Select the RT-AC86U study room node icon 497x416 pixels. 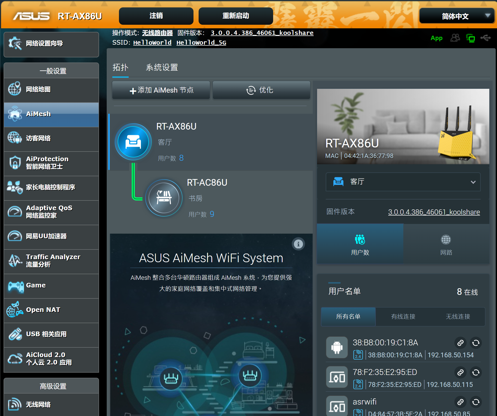[164, 198]
